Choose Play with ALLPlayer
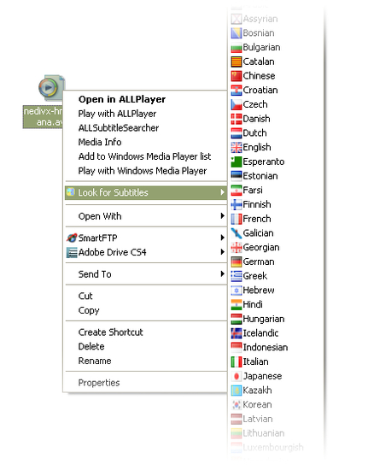The image size is (368, 470). coord(117,114)
